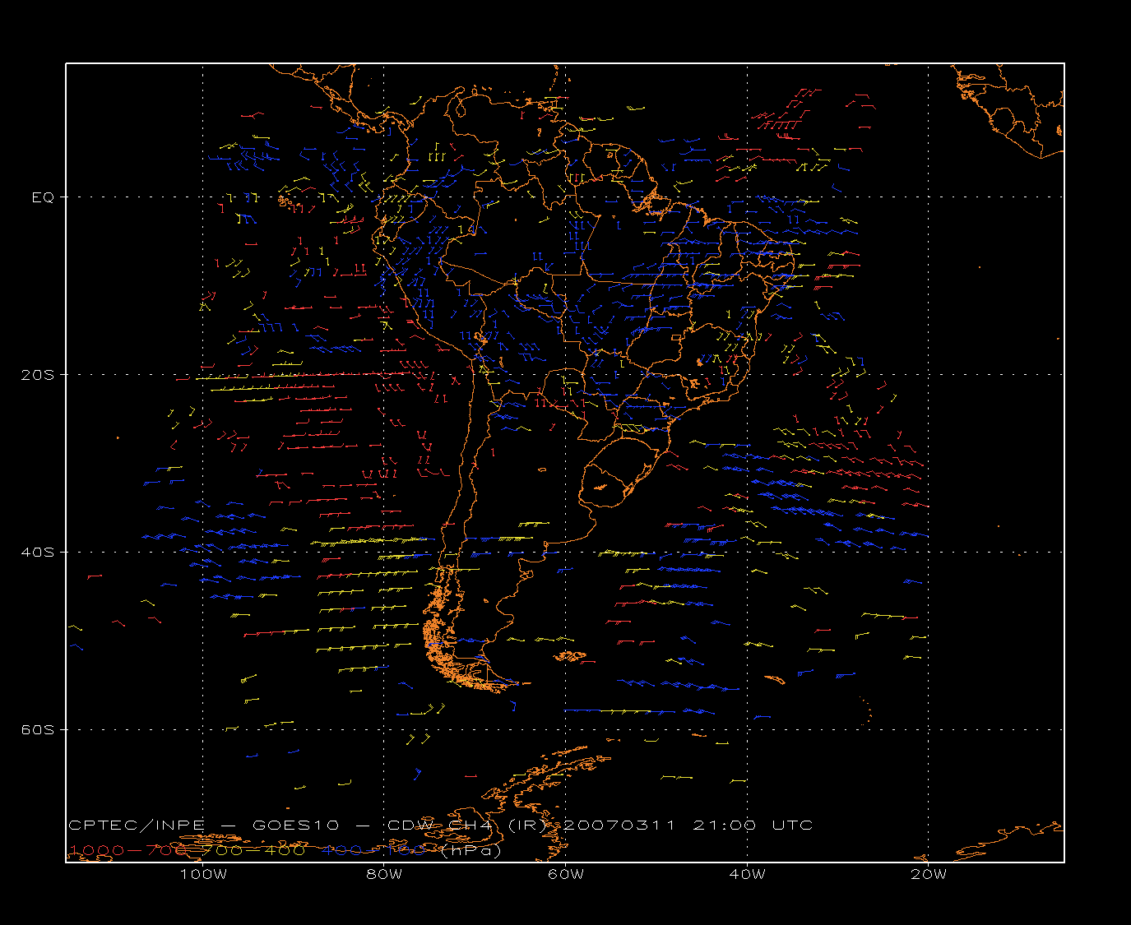Click the 60W longitude label

point(566,874)
